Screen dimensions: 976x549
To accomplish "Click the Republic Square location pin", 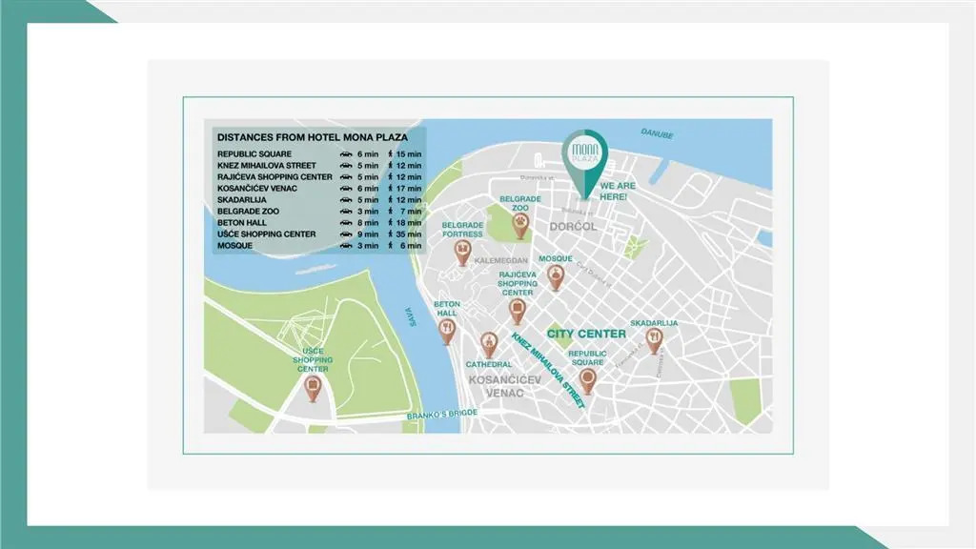I will tap(588, 380).
